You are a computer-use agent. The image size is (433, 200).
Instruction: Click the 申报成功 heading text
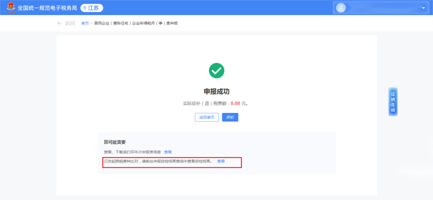coord(216,91)
